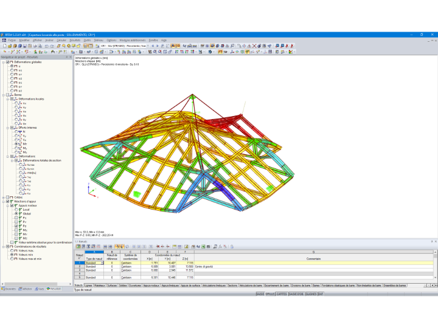The image size is (438, 328).
Task: Select Valeurs max. radio button
Action: 12,250
